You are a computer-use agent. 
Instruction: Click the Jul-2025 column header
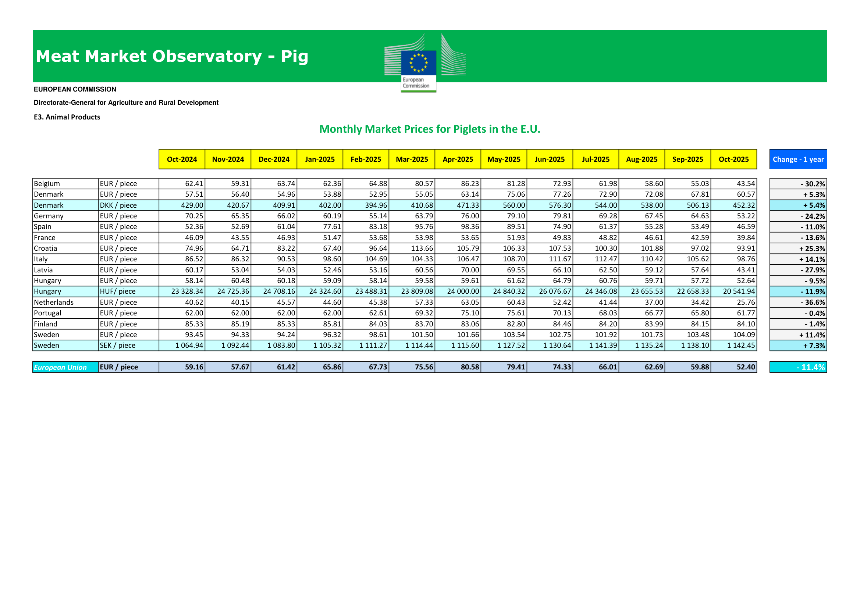tap(596, 159)
